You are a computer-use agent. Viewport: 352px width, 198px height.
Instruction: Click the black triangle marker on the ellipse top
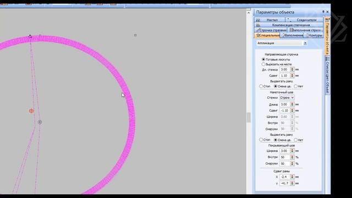coord(30,36)
